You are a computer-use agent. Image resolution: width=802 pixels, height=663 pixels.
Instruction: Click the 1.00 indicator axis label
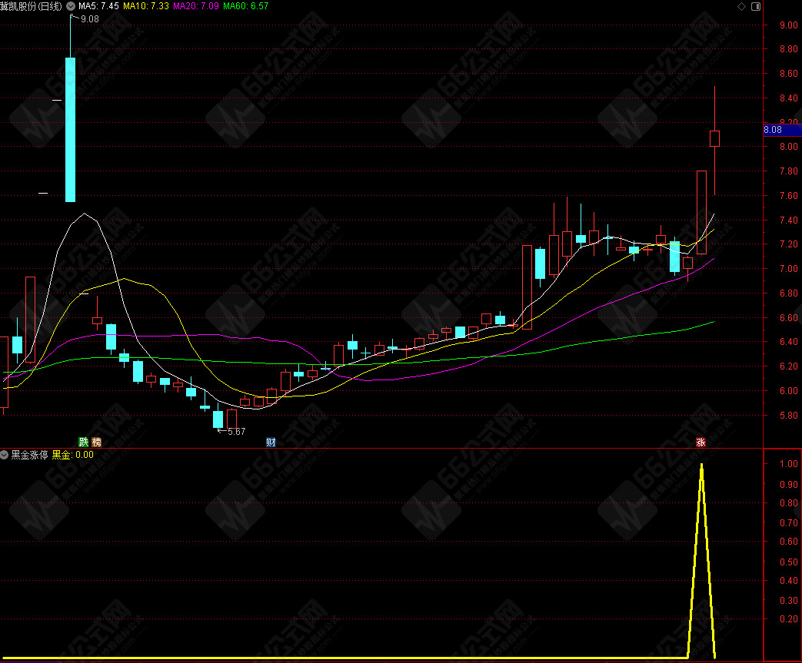pos(788,464)
